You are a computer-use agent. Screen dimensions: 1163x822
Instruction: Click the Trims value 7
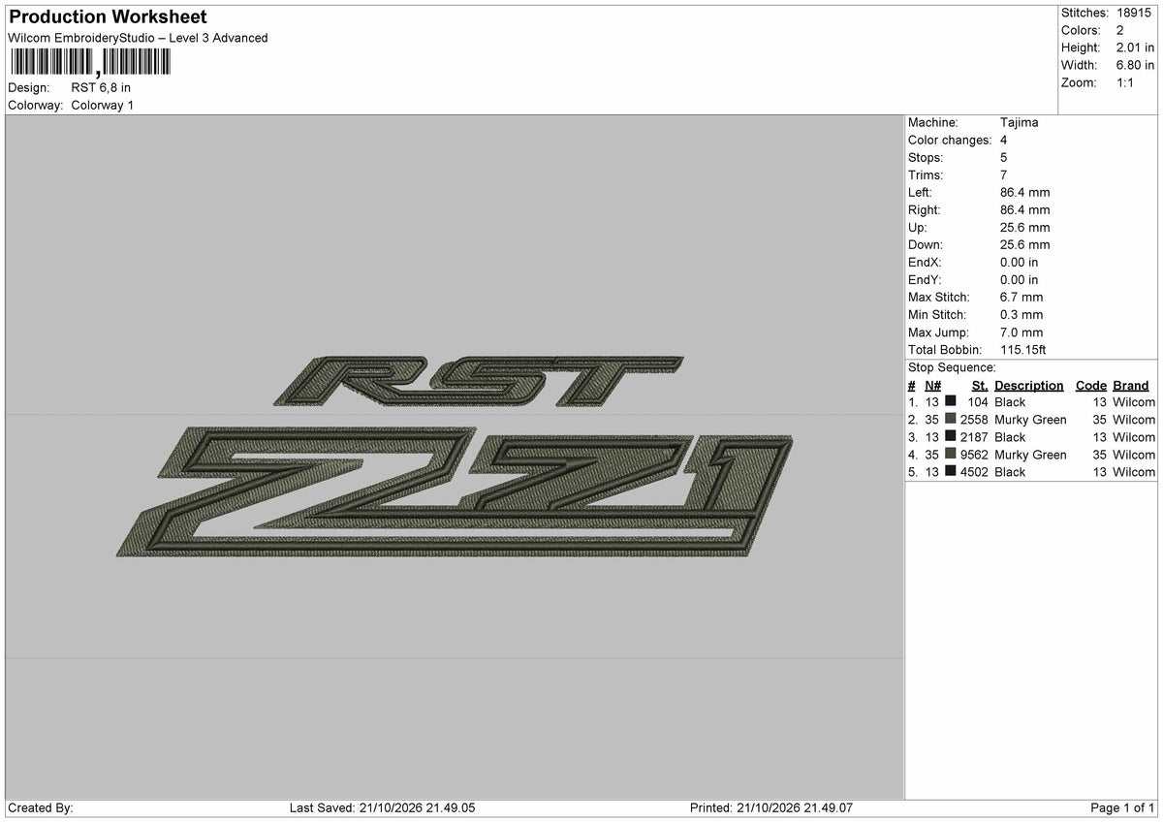1003,174
